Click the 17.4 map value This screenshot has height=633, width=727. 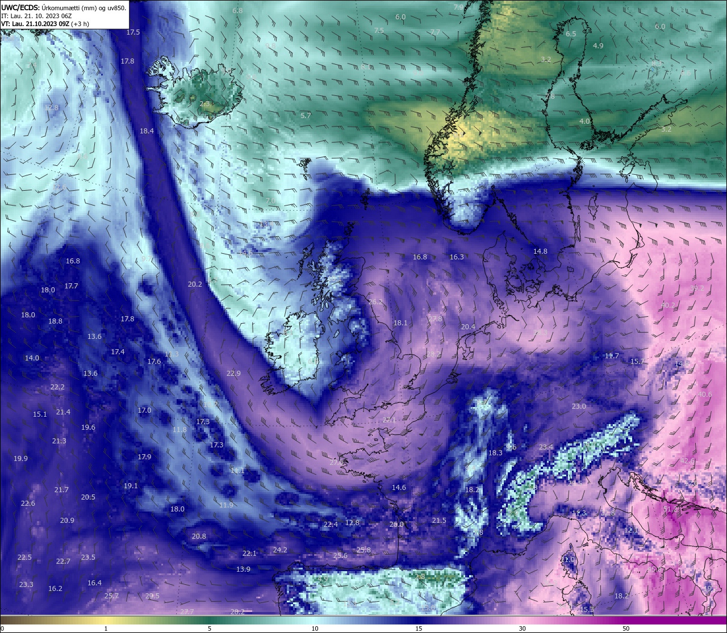tap(118, 352)
